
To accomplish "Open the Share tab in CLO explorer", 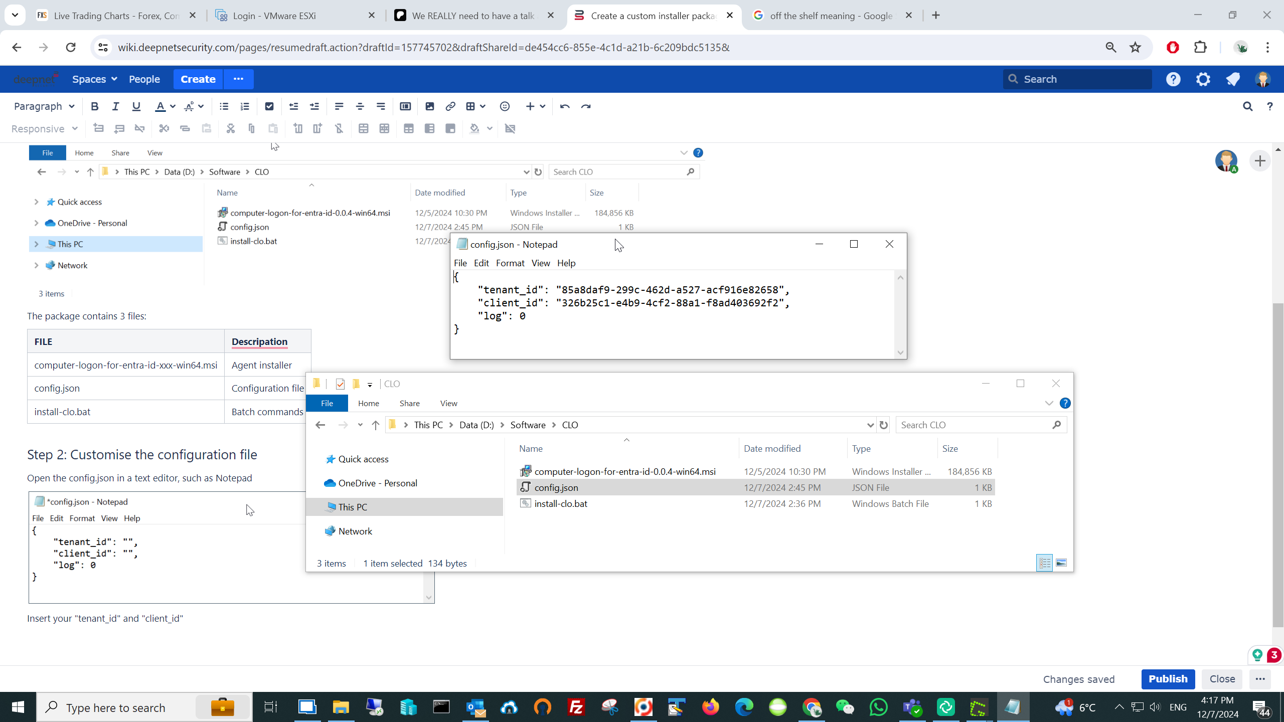I will tap(409, 403).
